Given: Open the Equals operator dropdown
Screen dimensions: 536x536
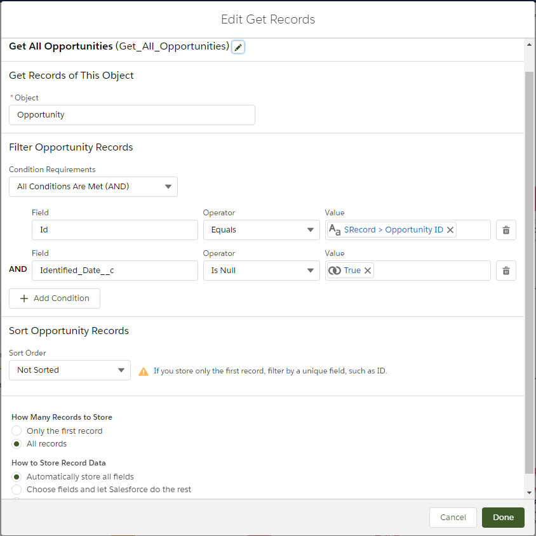Looking at the screenshot, I should coord(261,230).
